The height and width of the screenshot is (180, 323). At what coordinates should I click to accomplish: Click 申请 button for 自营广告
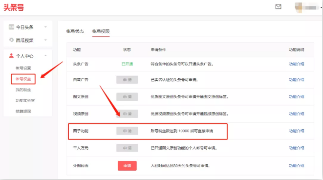click(x=127, y=80)
